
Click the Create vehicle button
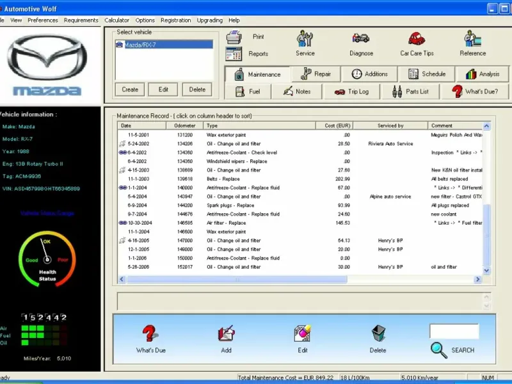130,90
